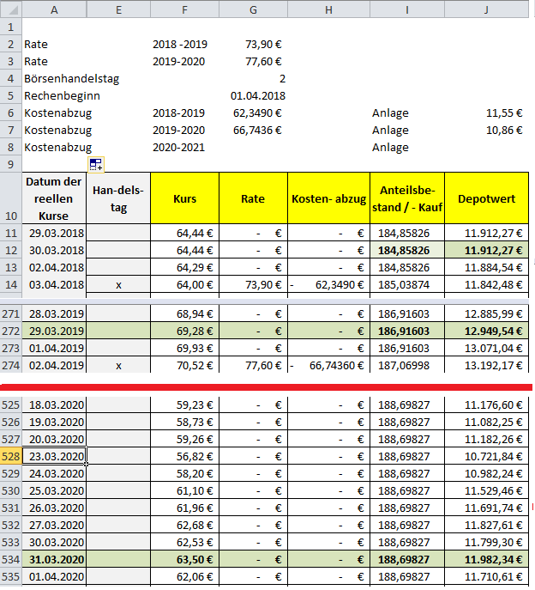Image resolution: width=535 pixels, height=590 pixels.
Task: Select row header 272
Action: pos(11,331)
